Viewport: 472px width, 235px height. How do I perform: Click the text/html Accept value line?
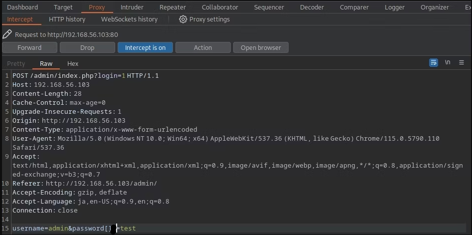pyautogui.click(x=238, y=166)
